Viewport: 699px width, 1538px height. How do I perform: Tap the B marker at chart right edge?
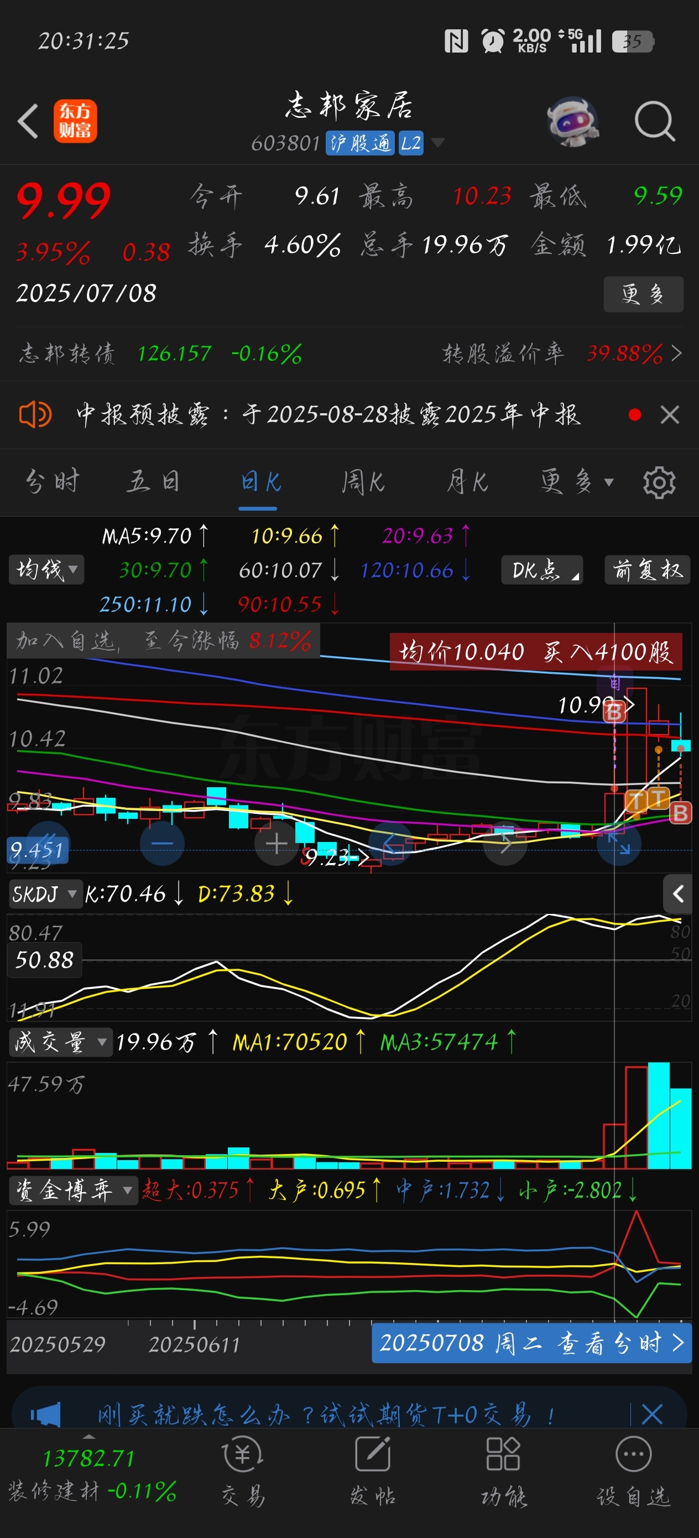pos(681,813)
